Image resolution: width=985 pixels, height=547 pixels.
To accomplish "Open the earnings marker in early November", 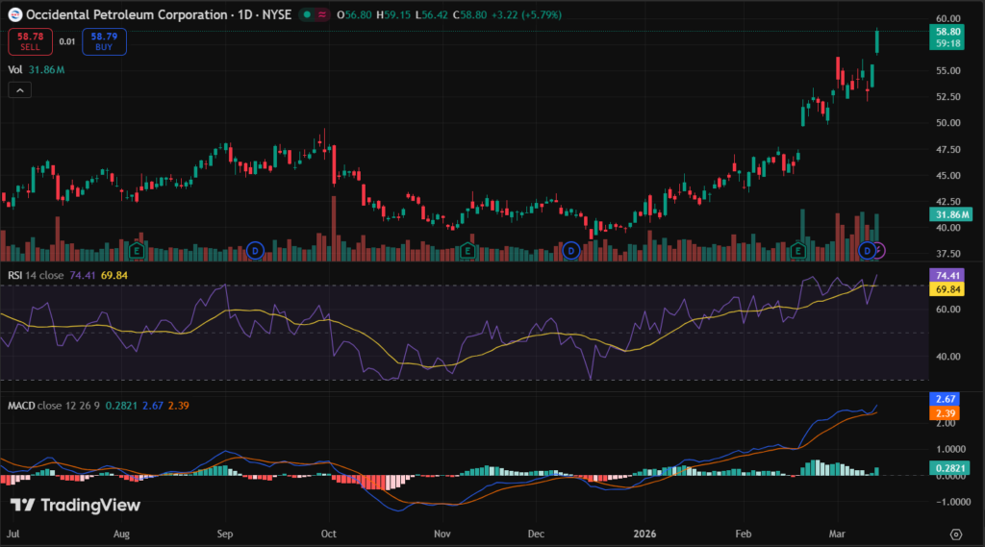I will click(x=467, y=251).
